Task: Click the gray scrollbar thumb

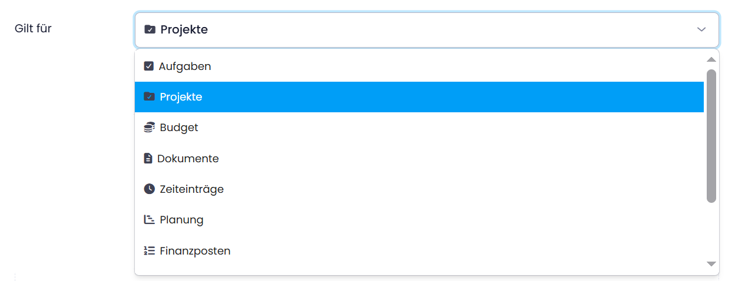Action: point(711,136)
